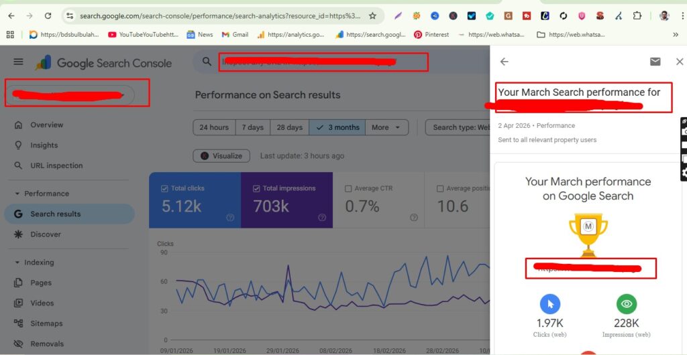Viewport: 687px width, 355px height.
Task: Open the pink U shield extension
Action: [582, 16]
